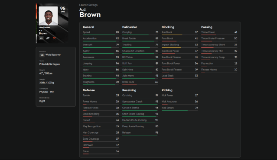Click the Press stat label
The width and height of the screenshot is (277, 160).
pyautogui.click(x=85, y=151)
